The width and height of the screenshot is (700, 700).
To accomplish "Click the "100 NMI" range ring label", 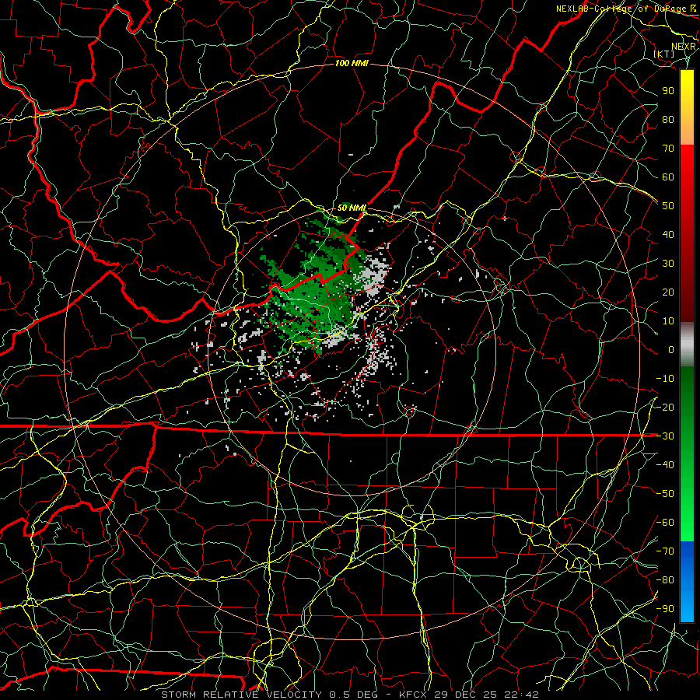I will click(352, 64).
